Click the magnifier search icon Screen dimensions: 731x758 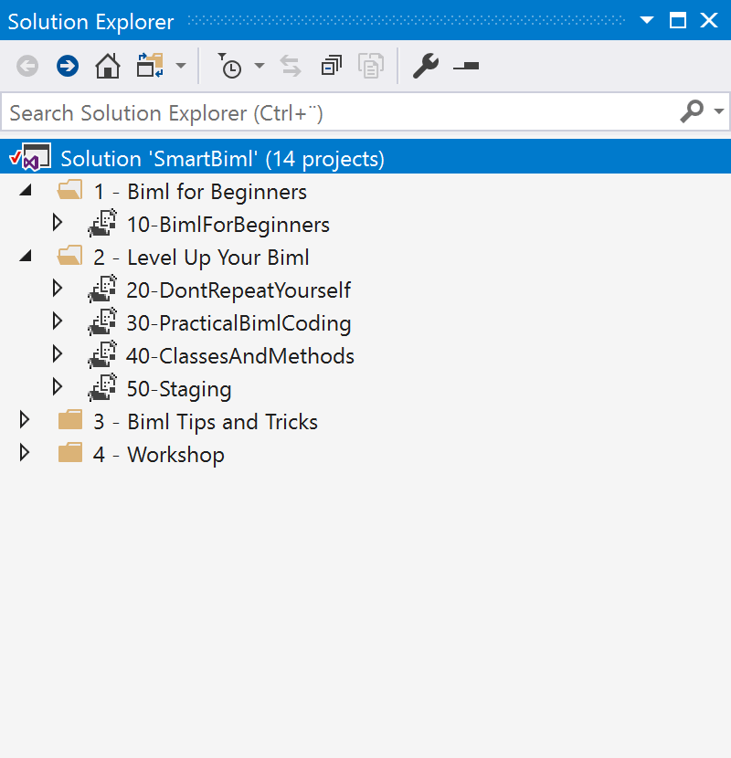(692, 112)
